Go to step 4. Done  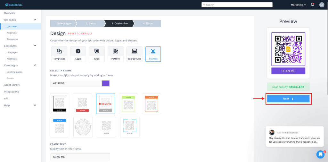[148, 23]
